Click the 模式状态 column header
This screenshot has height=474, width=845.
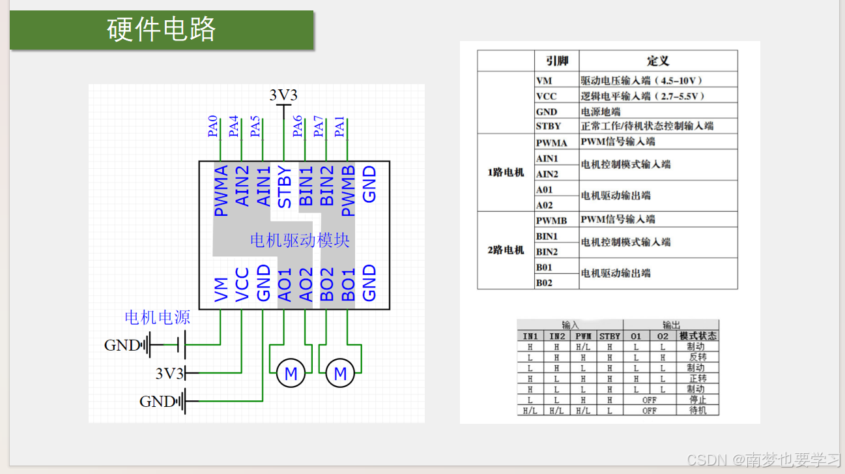(x=698, y=336)
